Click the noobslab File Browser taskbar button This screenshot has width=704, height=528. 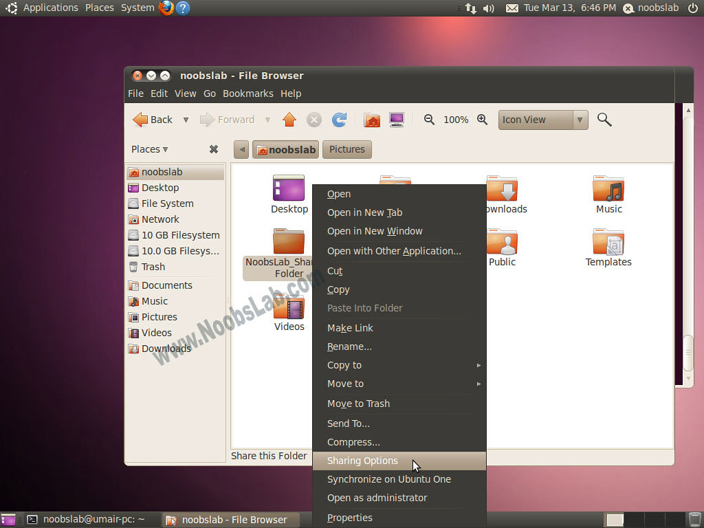(x=230, y=520)
